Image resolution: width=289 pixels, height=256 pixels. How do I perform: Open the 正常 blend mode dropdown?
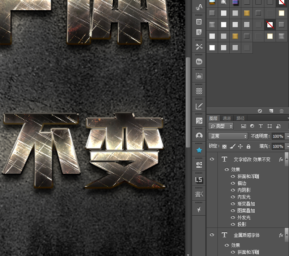pyautogui.click(x=228, y=136)
